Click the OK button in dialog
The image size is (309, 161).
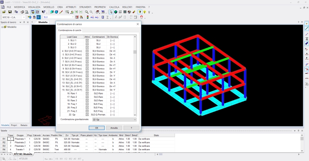(97, 127)
